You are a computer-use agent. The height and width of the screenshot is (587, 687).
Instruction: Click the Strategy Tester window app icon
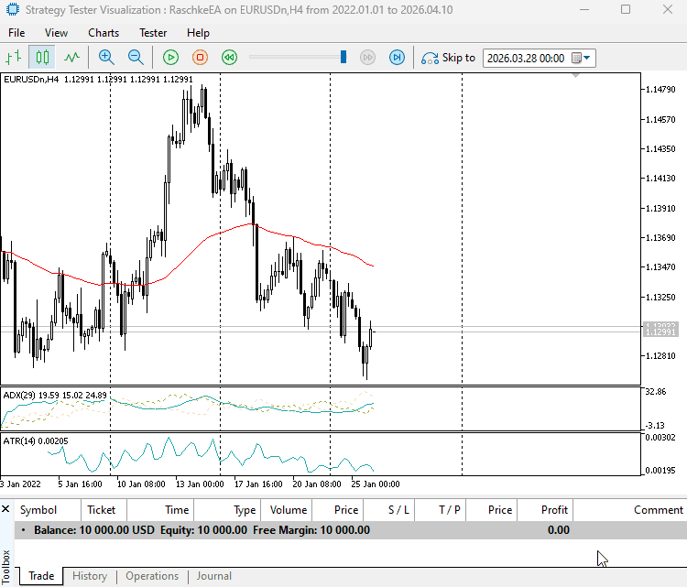[x=12, y=9]
